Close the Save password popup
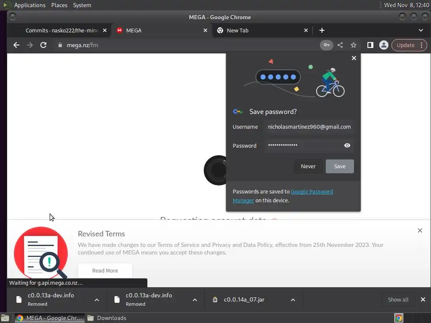The height and width of the screenshot is (323, 431). 354,58
